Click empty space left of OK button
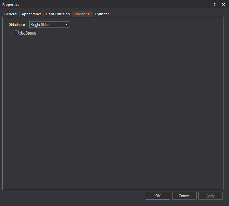The image size is (229, 206). (x=81, y=196)
